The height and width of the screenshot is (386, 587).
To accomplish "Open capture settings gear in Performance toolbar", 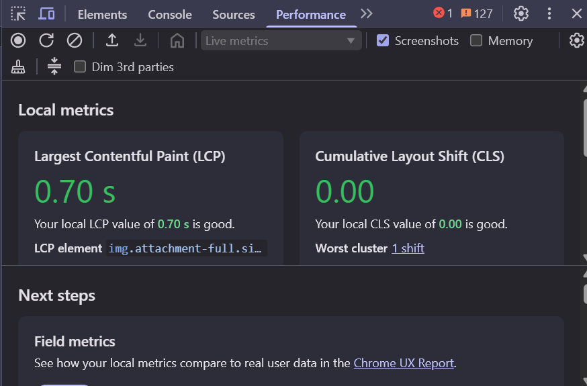I will 576,40.
